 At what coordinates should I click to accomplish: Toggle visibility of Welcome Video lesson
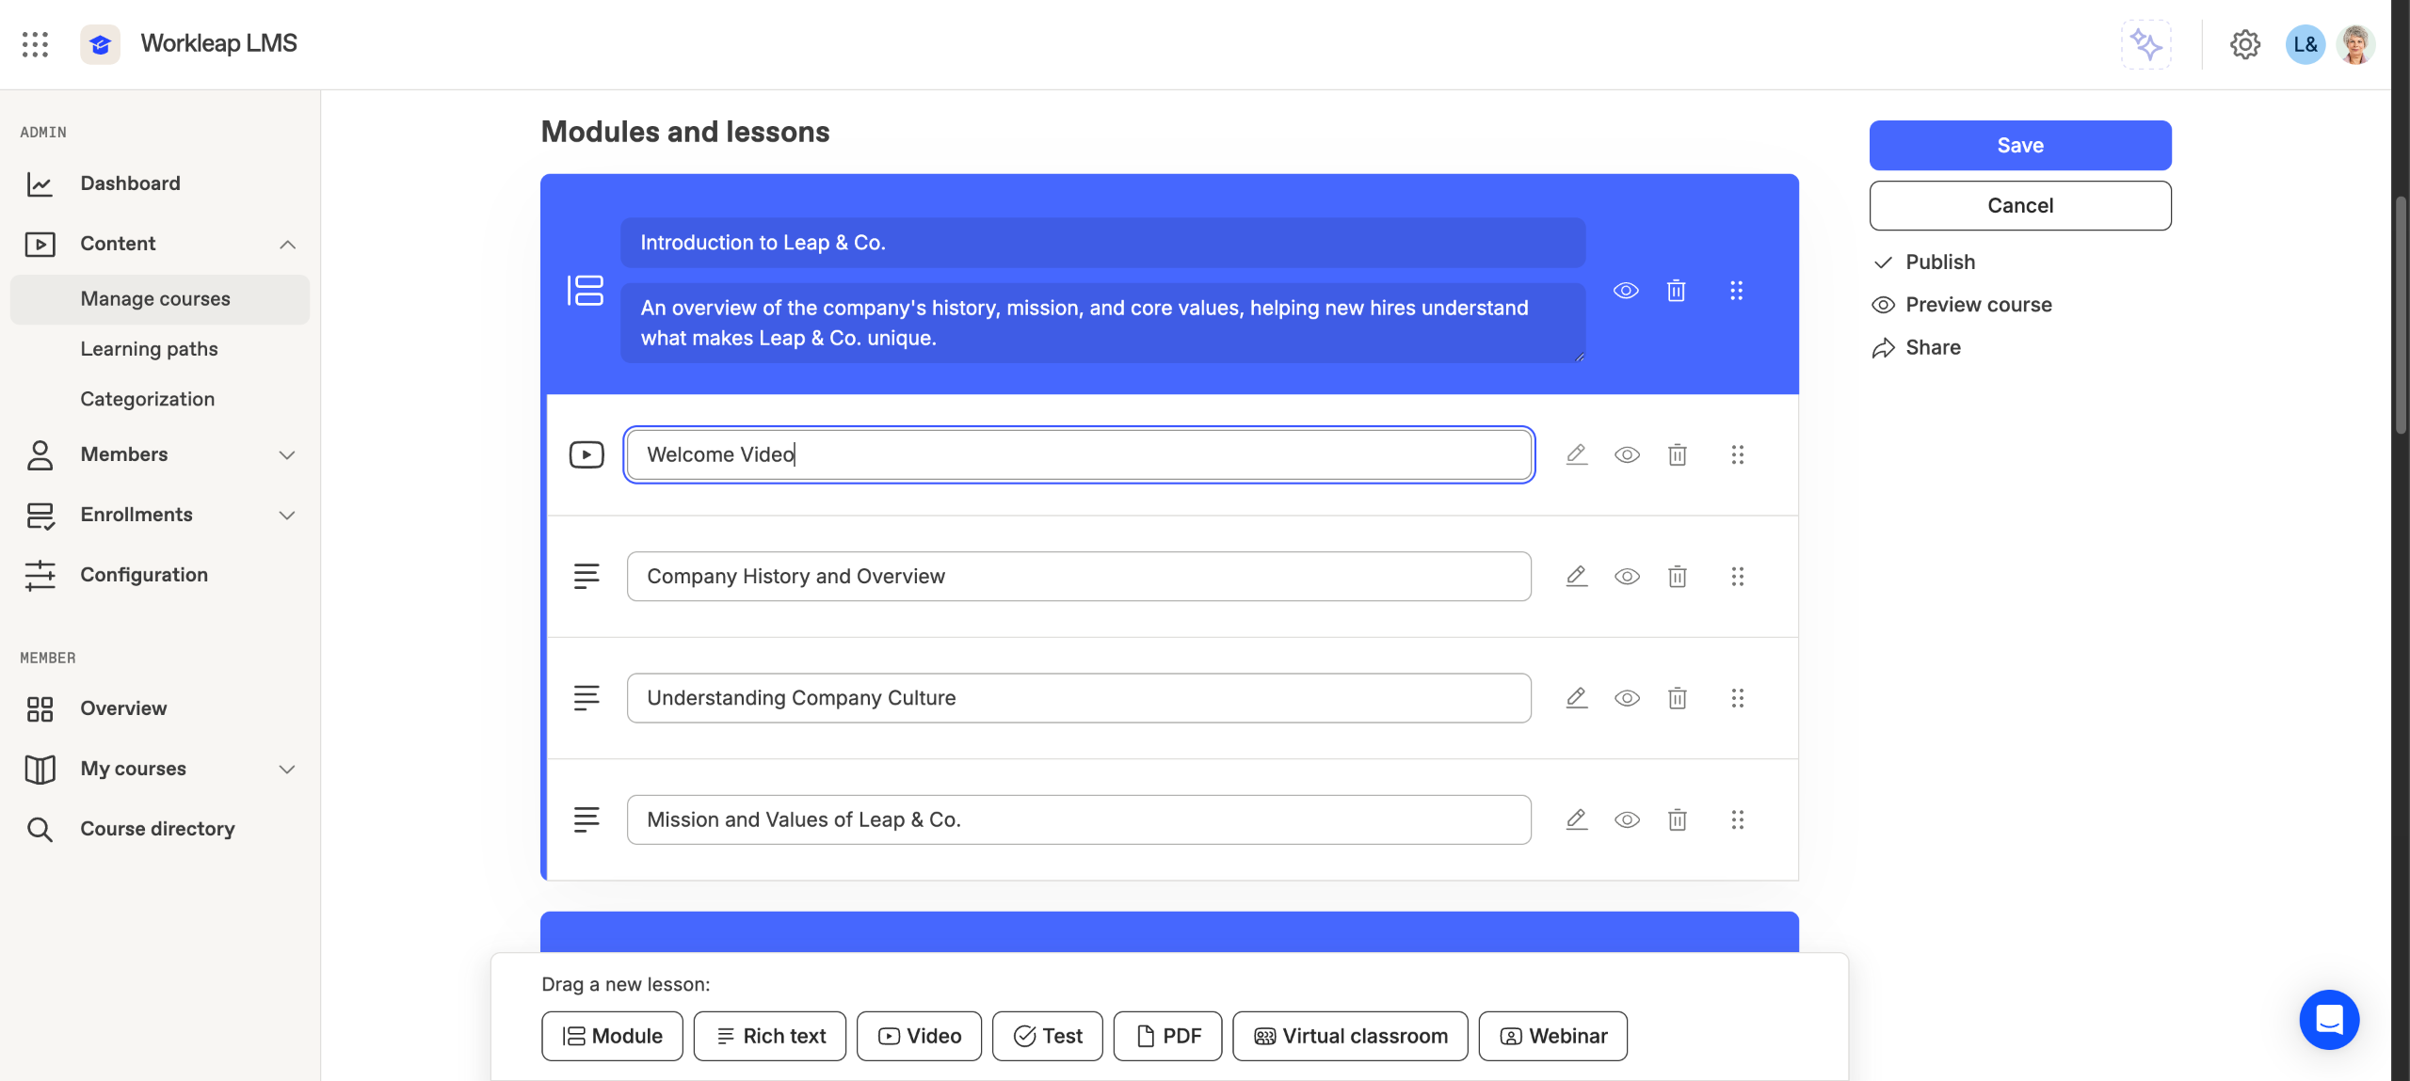[1627, 455]
